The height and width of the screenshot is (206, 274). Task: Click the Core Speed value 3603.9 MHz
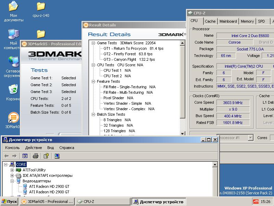pyautogui.click(x=233, y=103)
